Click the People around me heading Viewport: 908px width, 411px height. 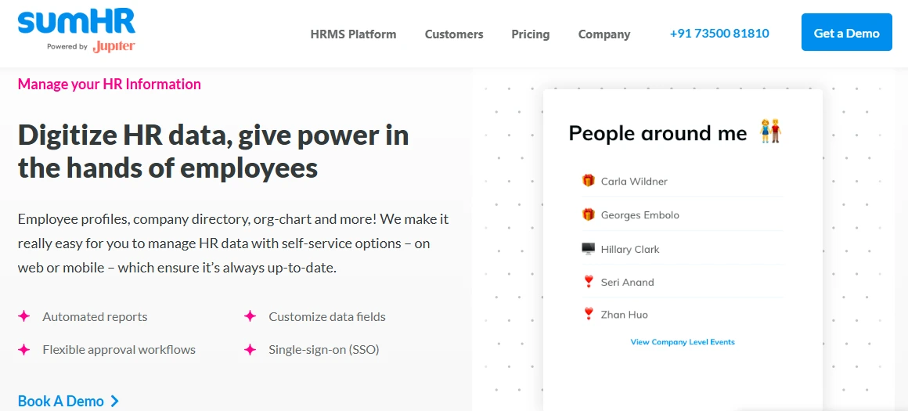click(x=658, y=133)
